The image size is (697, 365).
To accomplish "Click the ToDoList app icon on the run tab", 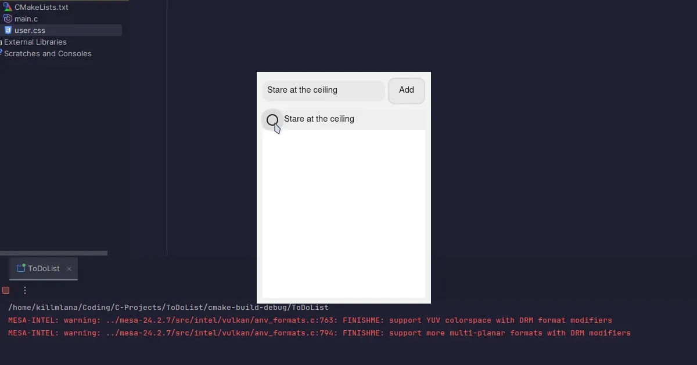I will [20, 268].
